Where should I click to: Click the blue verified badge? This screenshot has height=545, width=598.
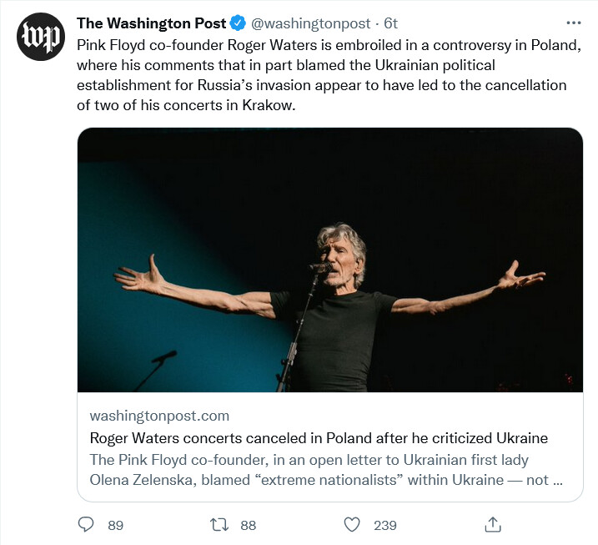tap(238, 23)
